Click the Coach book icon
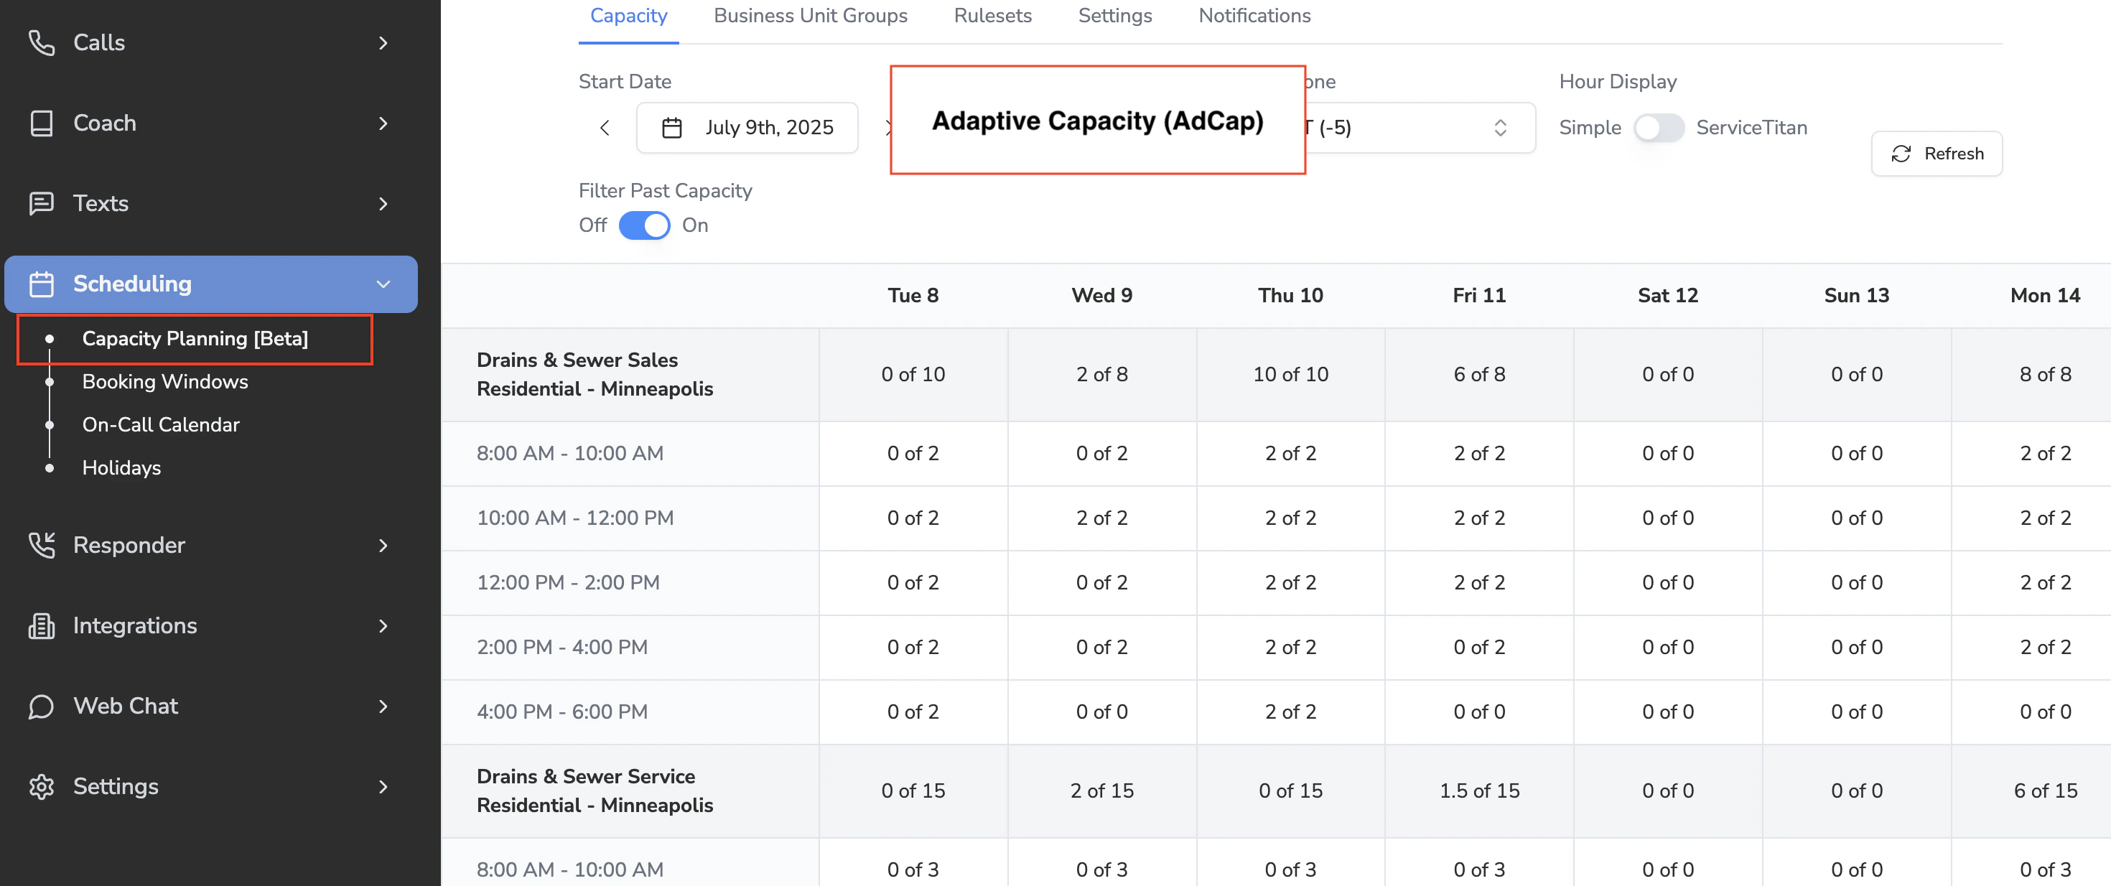 coord(41,123)
